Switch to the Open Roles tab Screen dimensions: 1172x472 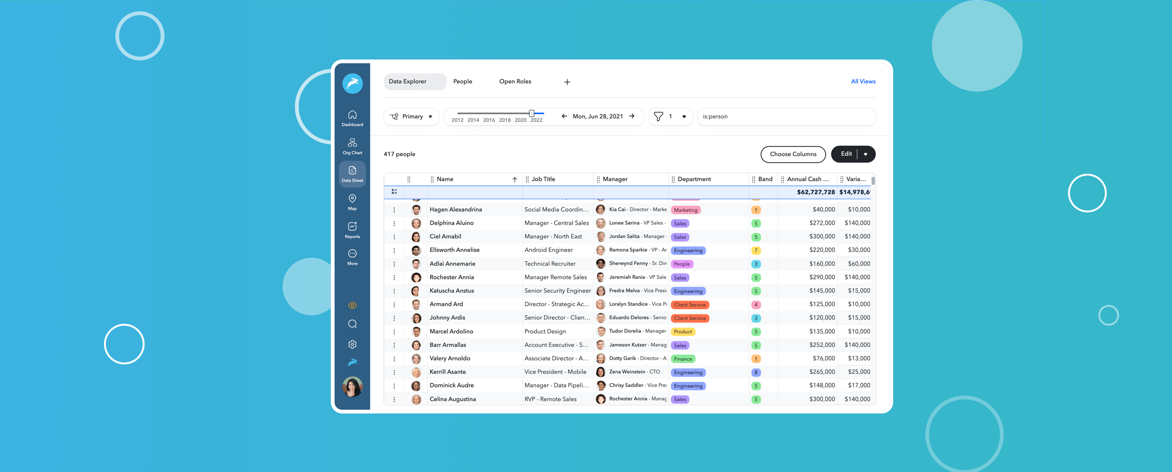click(x=515, y=82)
